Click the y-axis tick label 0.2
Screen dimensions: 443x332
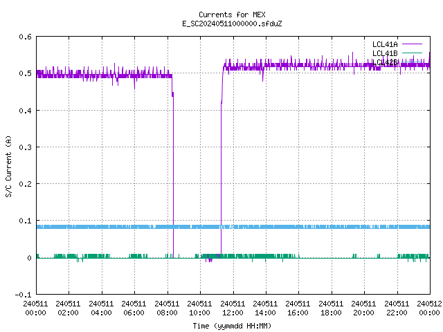[26, 184]
